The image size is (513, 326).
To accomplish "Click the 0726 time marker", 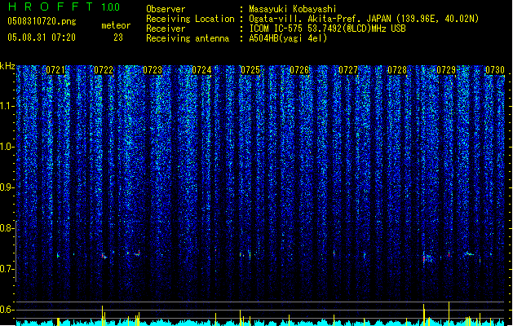I will (299, 70).
